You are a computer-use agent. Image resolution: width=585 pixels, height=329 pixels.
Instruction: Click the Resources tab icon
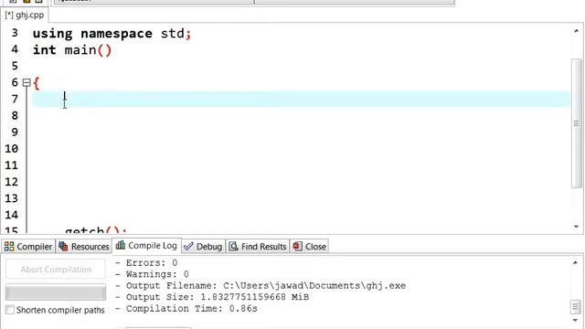pos(63,247)
